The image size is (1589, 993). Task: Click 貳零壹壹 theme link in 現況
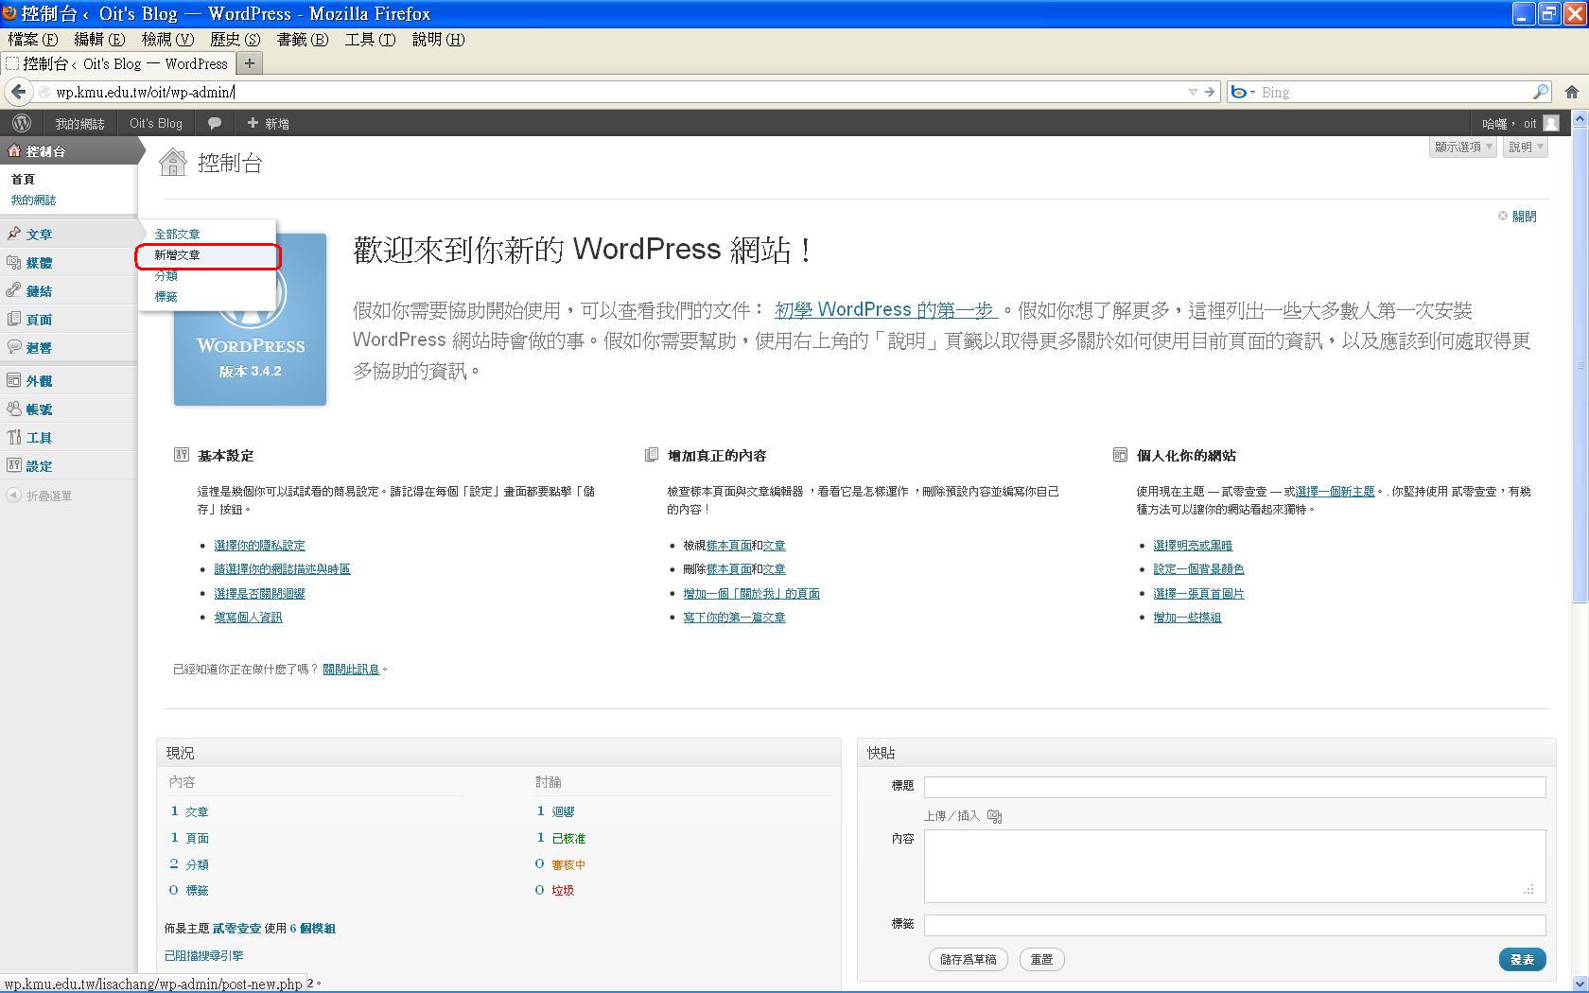236,929
